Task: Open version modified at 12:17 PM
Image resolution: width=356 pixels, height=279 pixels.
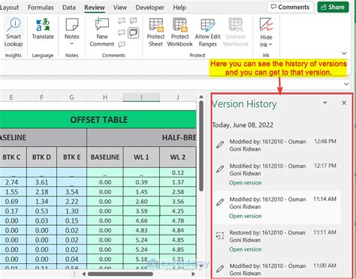Action: pos(245,183)
